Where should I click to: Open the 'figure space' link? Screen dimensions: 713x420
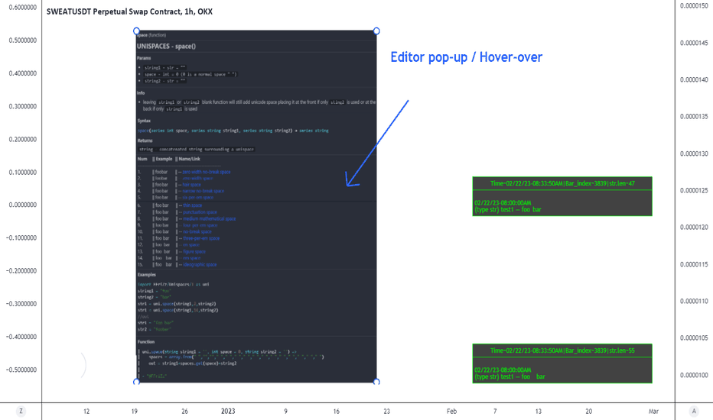coord(194,251)
